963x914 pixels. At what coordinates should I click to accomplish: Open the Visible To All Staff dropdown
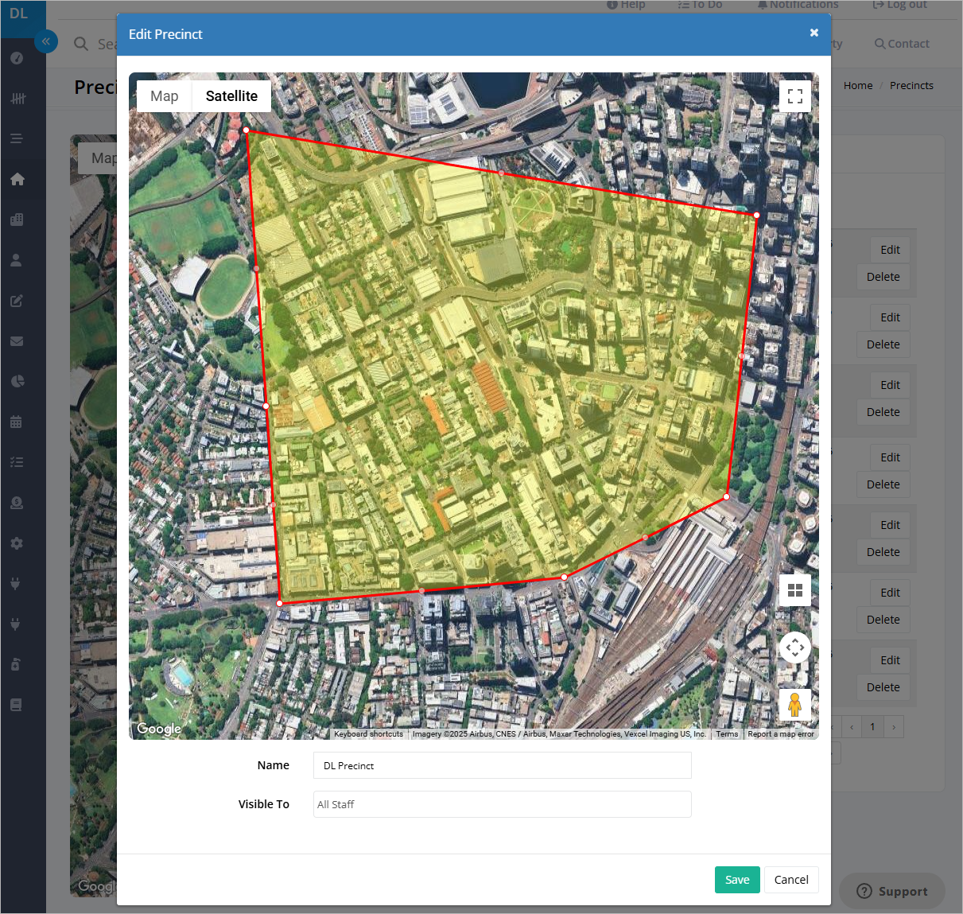tap(503, 804)
